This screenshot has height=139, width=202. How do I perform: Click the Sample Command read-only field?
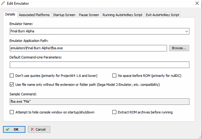point(100,102)
